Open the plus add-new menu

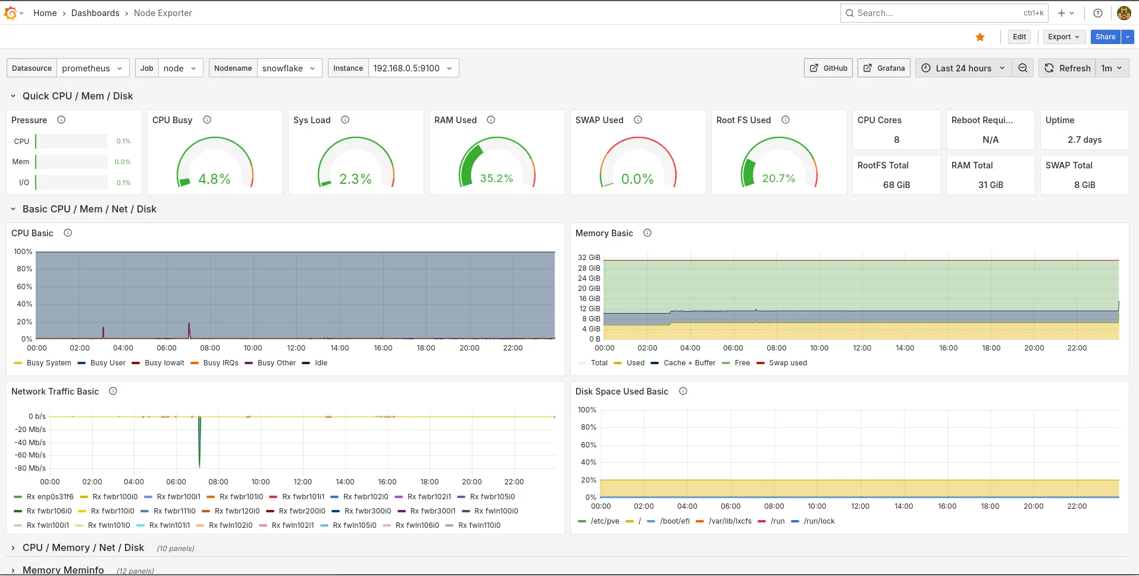1065,13
